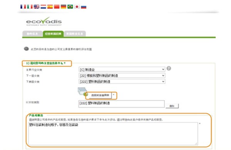Select the Italian flag language icon

[x=30, y=7]
